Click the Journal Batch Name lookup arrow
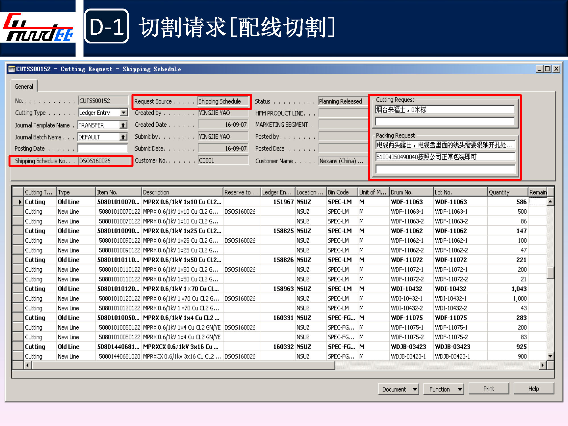This screenshot has height=426, width=568. point(123,137)
